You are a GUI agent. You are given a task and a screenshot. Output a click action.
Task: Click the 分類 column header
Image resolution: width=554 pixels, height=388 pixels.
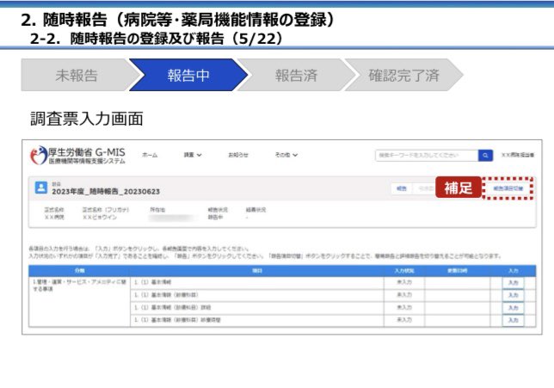[79, 271]
